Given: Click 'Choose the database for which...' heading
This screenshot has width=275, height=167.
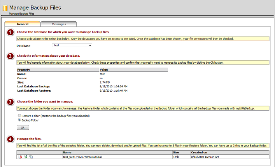Looking at the screenshot, I should pyautogui.click(x=63, y=32).
